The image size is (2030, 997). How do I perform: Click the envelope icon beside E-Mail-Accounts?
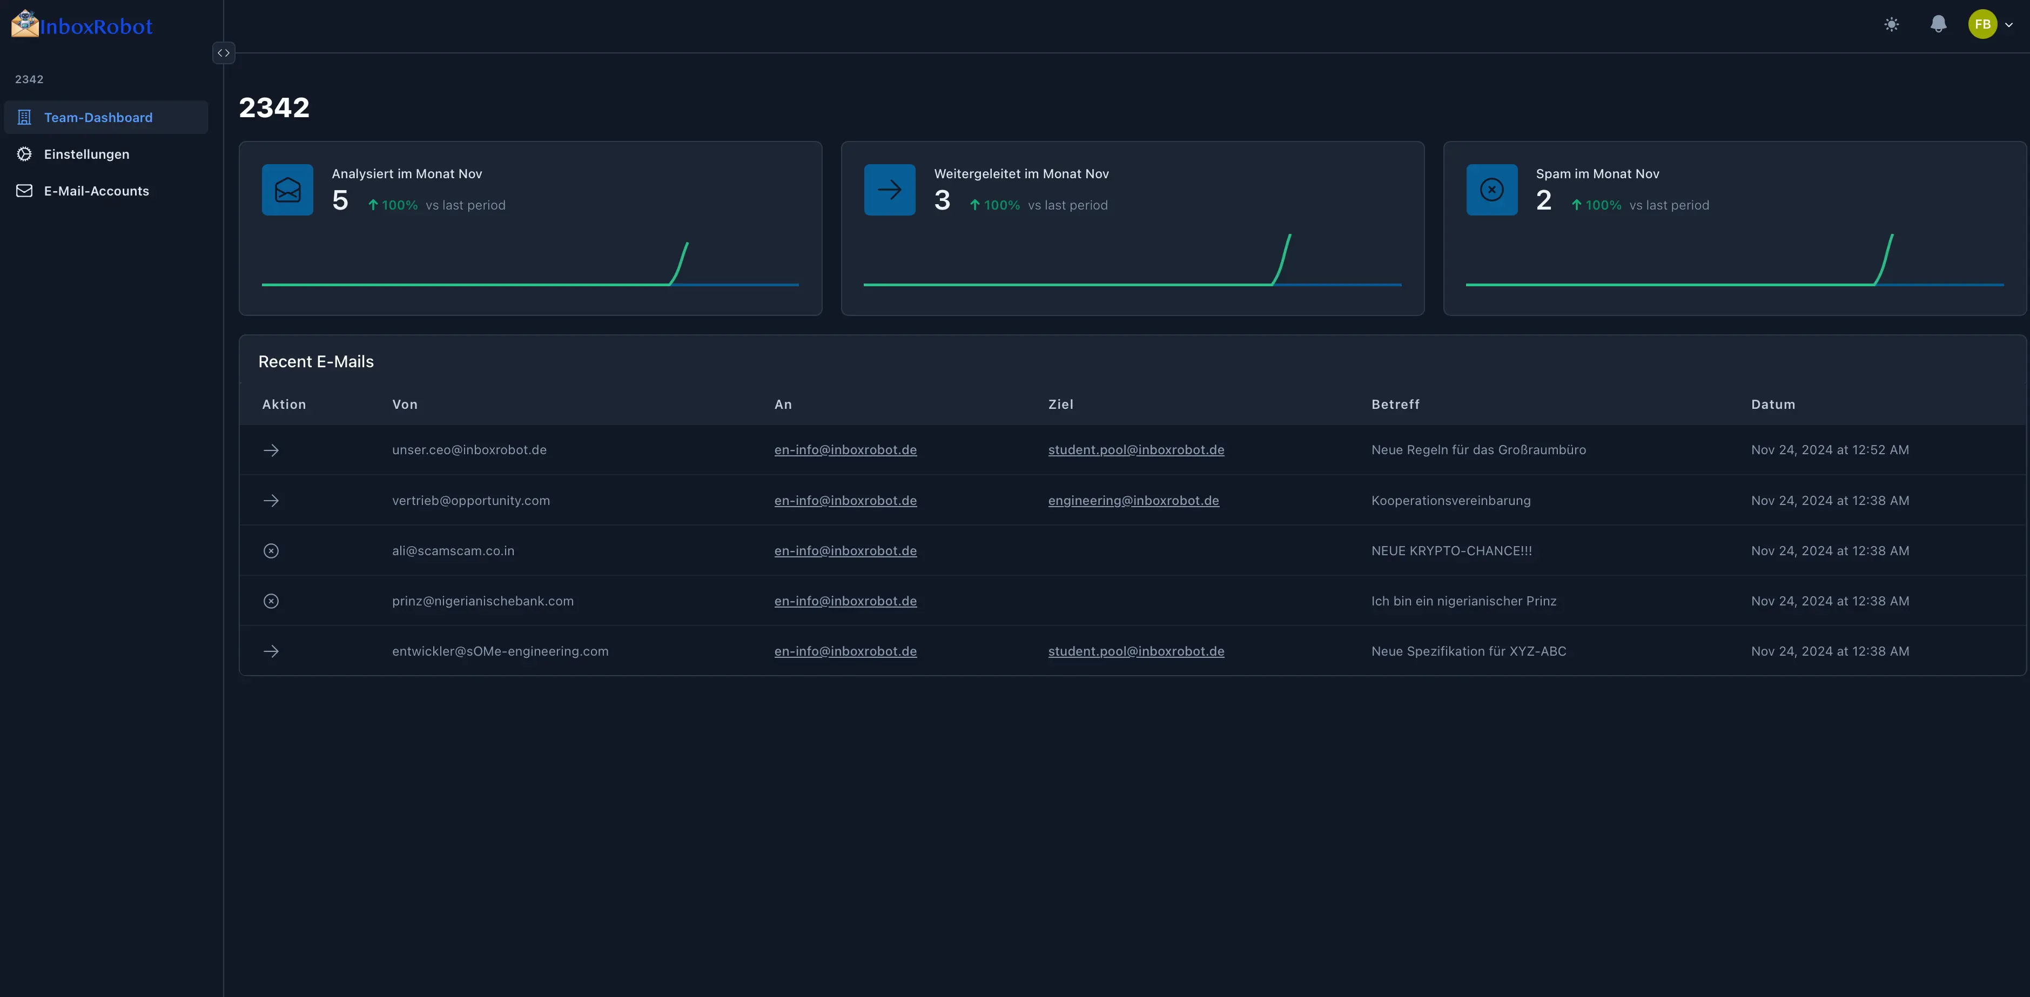tap(24, 191)
